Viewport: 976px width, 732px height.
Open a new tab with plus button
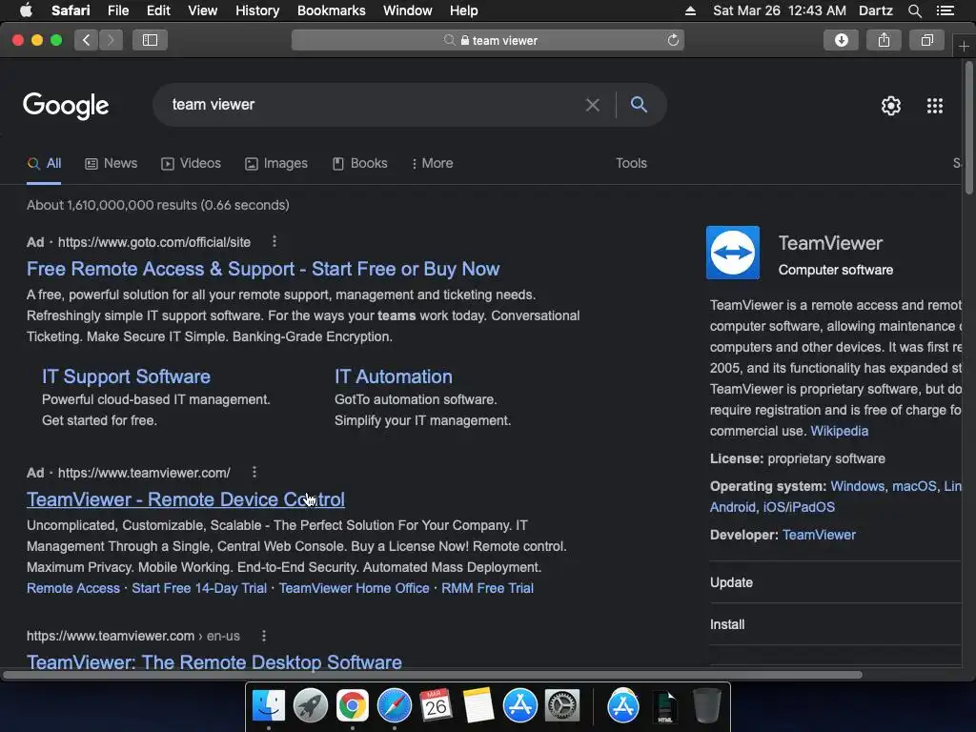(x=964, y=47)
